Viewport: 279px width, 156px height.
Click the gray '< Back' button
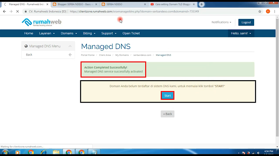pos(167,114)
